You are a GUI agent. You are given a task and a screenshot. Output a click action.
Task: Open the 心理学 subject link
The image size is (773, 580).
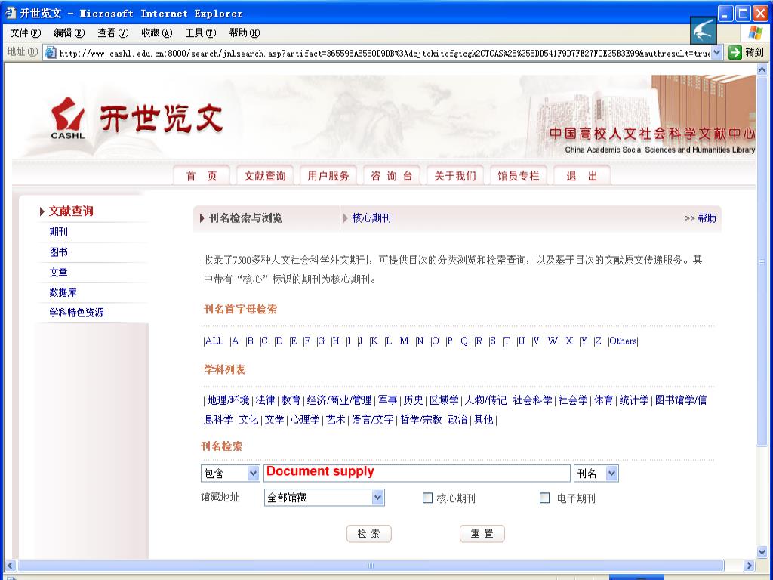pos(305,420)
